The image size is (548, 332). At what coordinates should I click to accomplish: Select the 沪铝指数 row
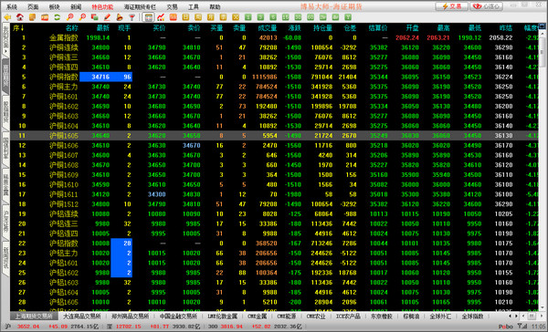(274, 244)
